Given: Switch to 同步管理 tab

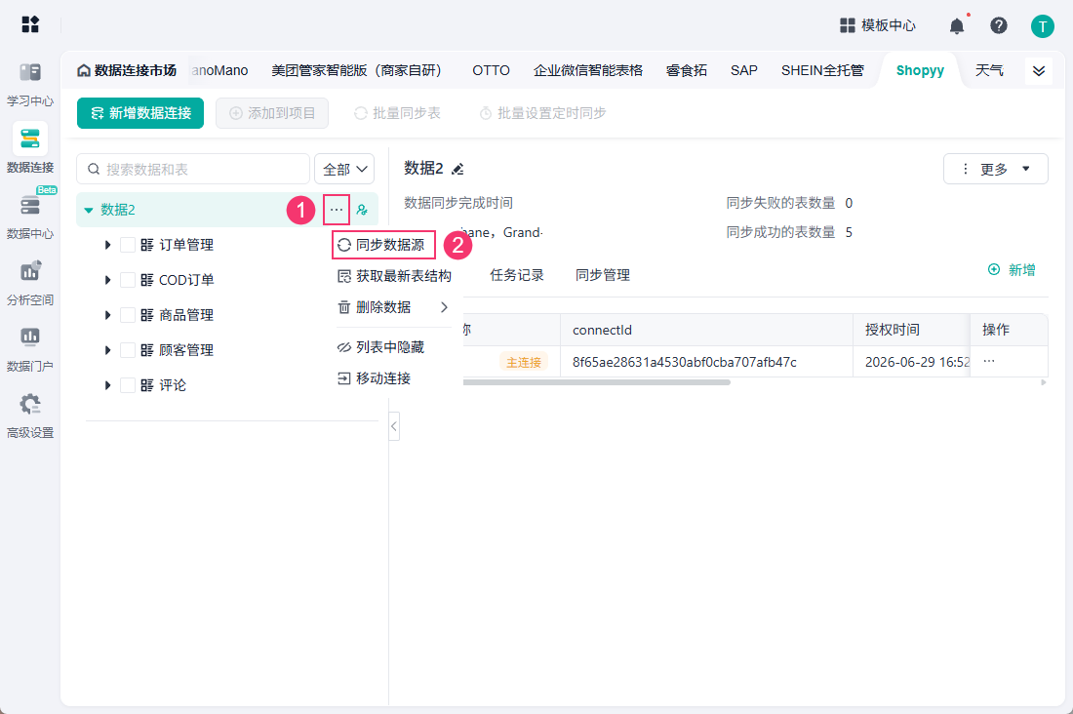Looking at the screenshot, I should pyautogui.click(x=603, y=275).
